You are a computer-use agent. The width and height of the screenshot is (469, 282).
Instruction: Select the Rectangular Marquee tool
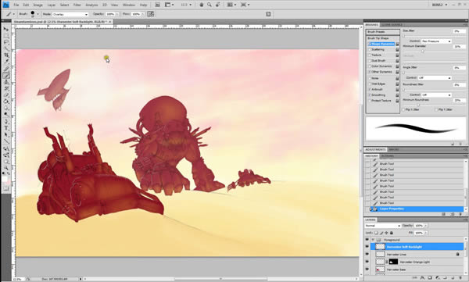click(x=5, y=36)
